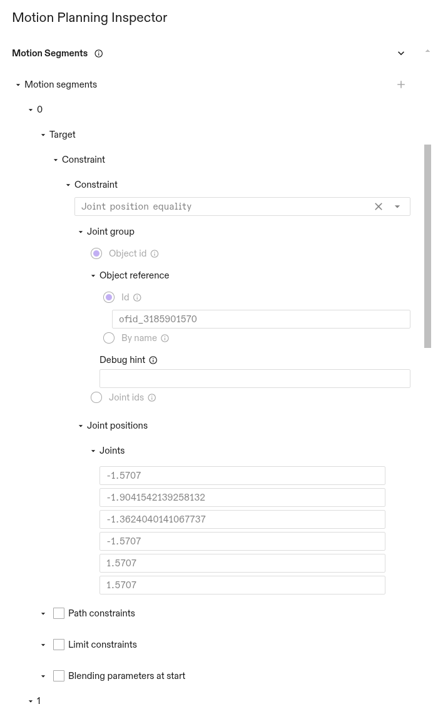This screenshot has width=438, height=704.
Task: Click the info icon next to By name
Action: [x=165, y=338]
